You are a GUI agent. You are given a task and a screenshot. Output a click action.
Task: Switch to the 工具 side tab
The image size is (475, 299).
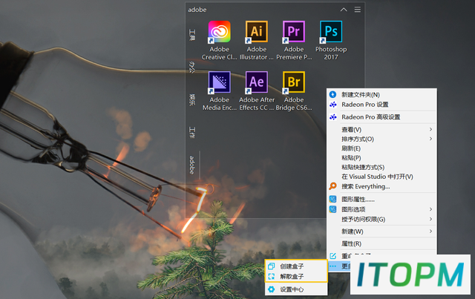(x=192, y=35)
